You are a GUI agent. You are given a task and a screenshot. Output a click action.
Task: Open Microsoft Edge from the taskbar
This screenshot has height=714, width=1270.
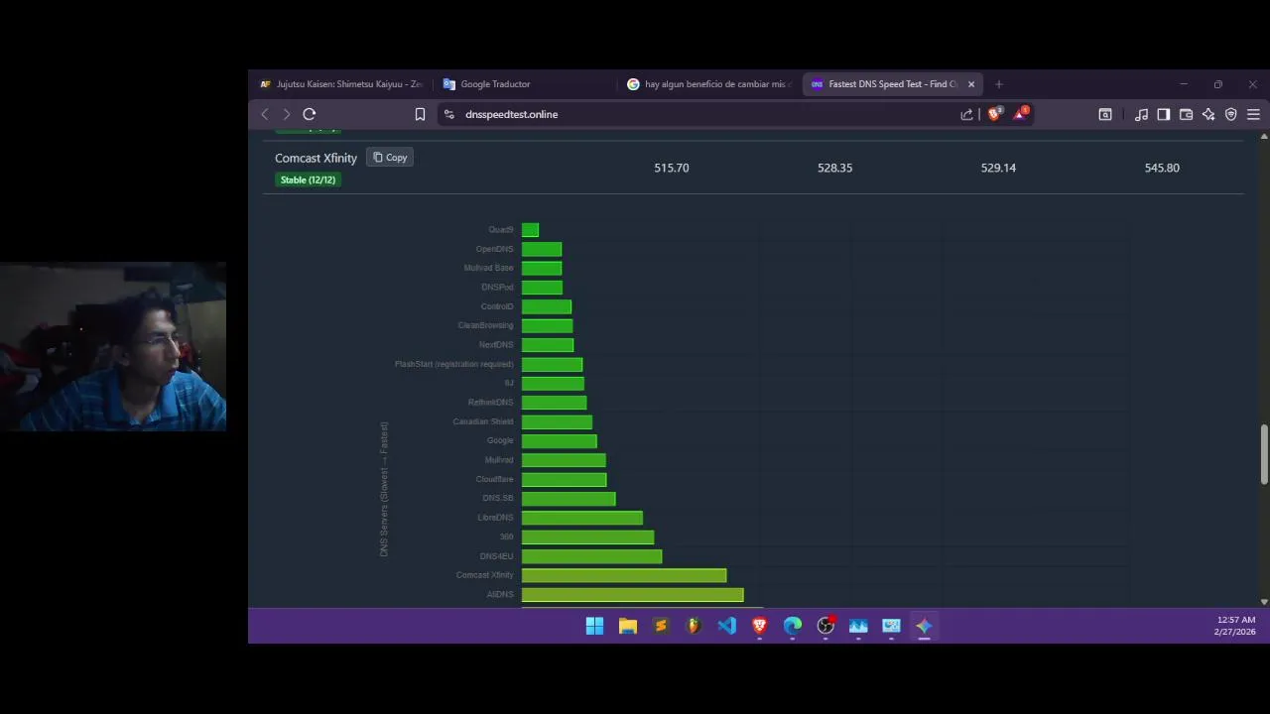tap(793, 626)
